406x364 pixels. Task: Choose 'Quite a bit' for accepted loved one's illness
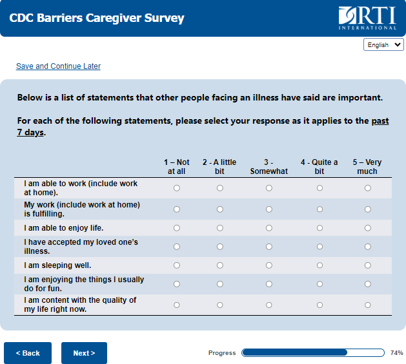point(320,247)
